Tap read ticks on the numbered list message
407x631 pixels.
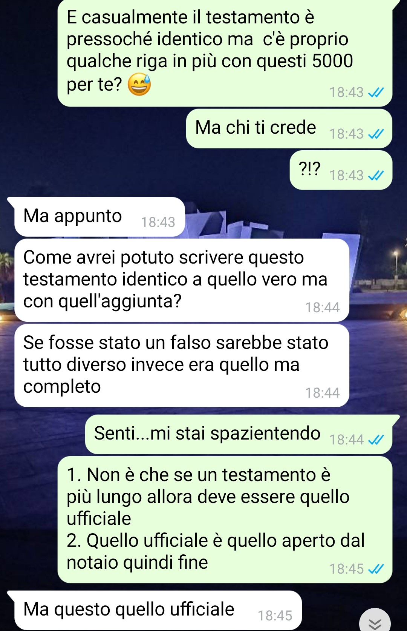click(x=376, y=569)
